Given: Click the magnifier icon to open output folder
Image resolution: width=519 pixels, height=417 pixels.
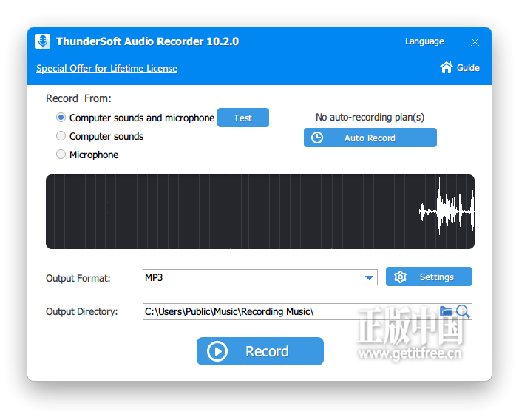Looking at the screenshot, I should 463,311.
